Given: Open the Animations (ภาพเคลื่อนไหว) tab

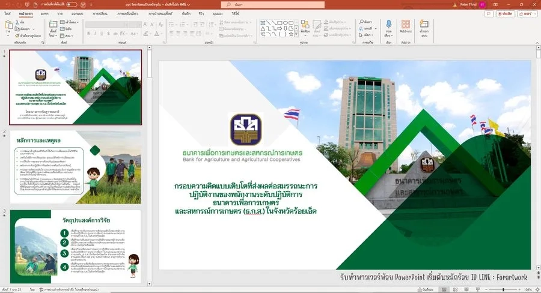Looking at the screenshot, I should [x=127, y=14].
